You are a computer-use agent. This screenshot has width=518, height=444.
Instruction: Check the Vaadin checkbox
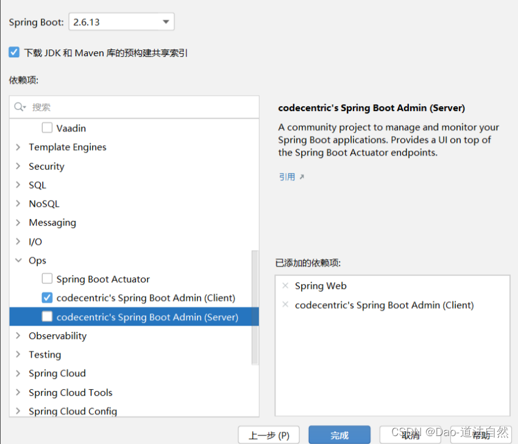point(47,127)
